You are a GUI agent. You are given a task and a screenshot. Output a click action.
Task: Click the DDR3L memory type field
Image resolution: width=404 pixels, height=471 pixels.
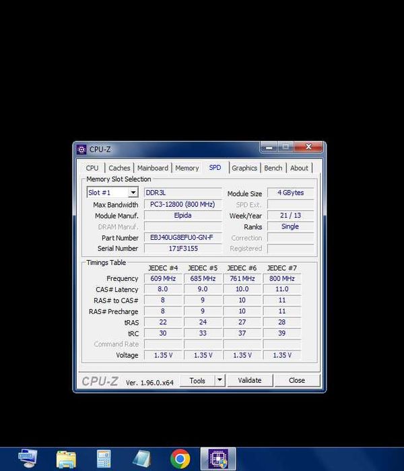click(182, 193)
